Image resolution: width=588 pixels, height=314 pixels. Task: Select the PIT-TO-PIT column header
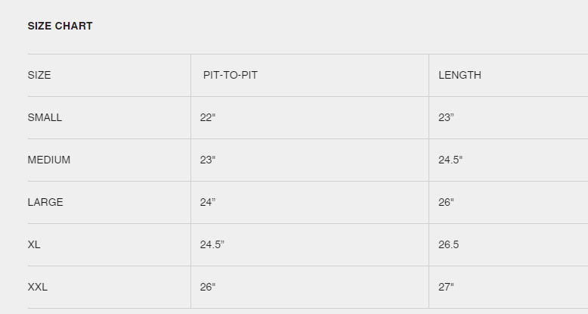pos(236,75)
